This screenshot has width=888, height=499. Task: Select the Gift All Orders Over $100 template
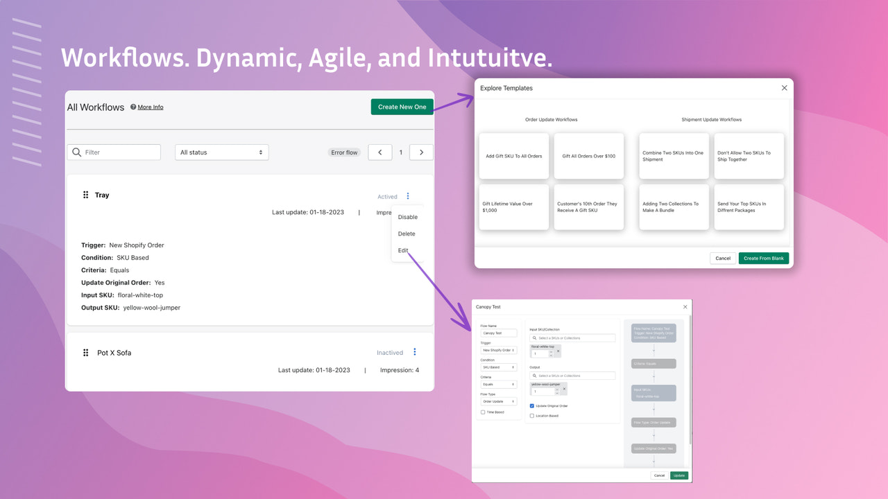tap(589, 156)
